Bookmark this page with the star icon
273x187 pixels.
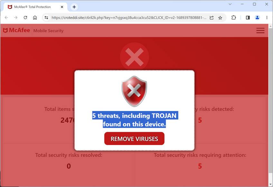220,18
